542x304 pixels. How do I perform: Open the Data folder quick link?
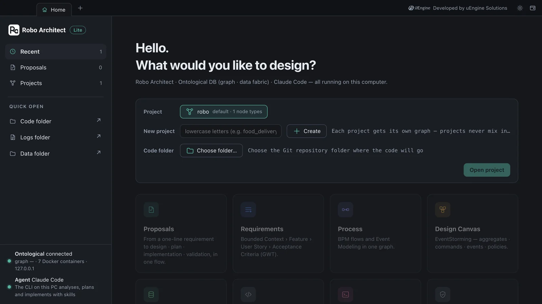tap(56, 154)
